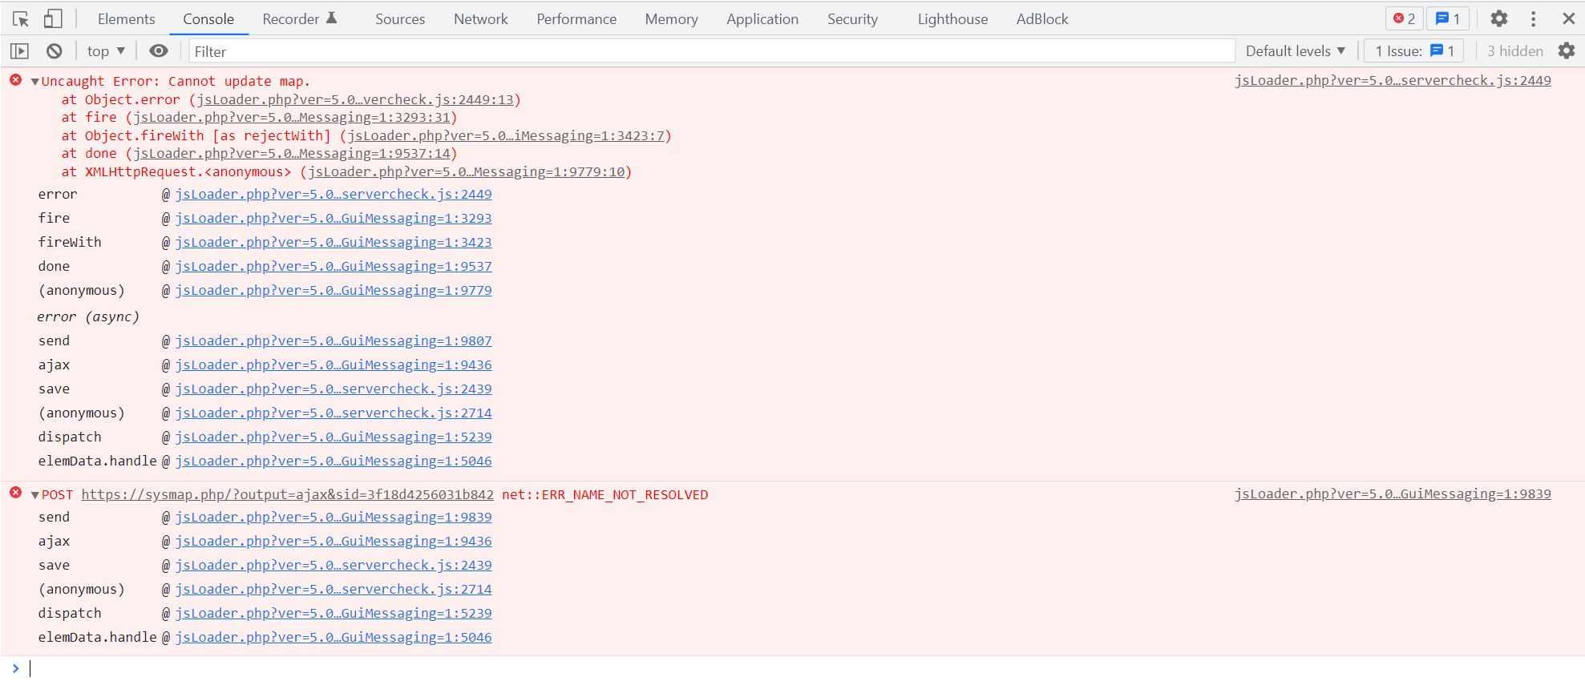
Task: Open the Memory tab
Action: coord(671,19)
